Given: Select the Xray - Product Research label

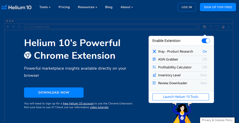Looking at the screenshot, I should pyautogui.click(x=176, y=51).
